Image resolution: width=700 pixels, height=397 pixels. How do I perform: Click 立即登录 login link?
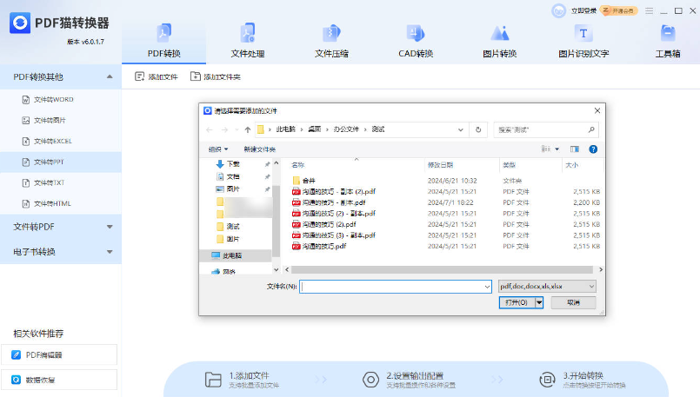[583, 10]
